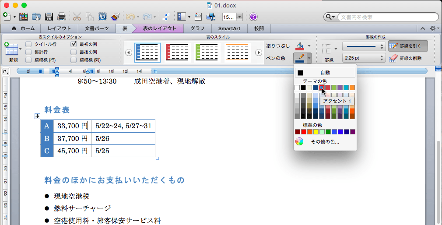Choose 自動 automatic color option
The image size is (442, 225).
tap(325, 73)
